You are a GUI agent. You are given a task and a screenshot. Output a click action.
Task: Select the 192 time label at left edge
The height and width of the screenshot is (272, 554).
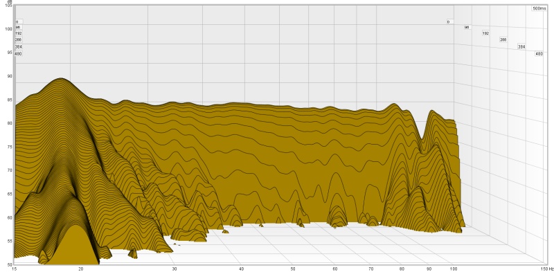click(19, 33)
